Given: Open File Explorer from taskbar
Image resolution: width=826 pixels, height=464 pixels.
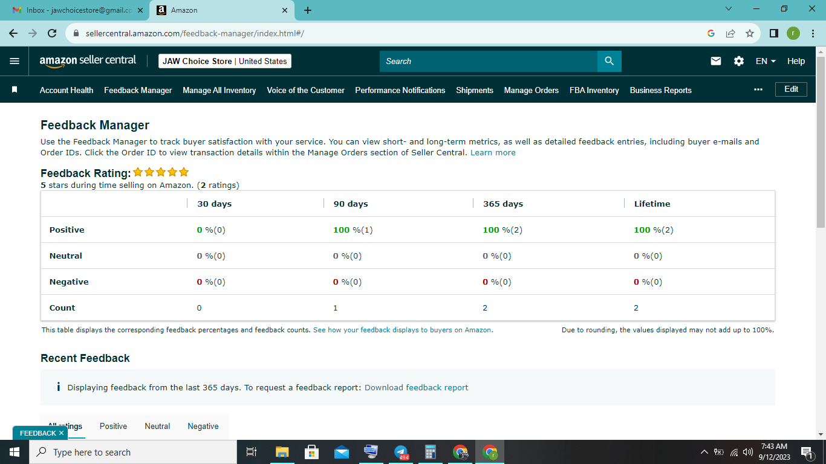Looking at the screenshot, I should [x=282, y=452].
